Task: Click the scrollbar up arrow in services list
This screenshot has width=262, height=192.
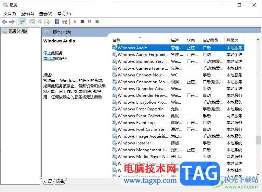Action: (x=258, y=40)
